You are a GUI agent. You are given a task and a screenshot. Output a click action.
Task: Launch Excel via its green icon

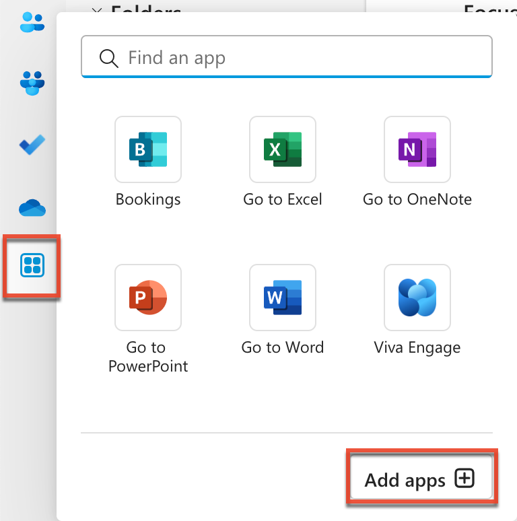point(283,149)
